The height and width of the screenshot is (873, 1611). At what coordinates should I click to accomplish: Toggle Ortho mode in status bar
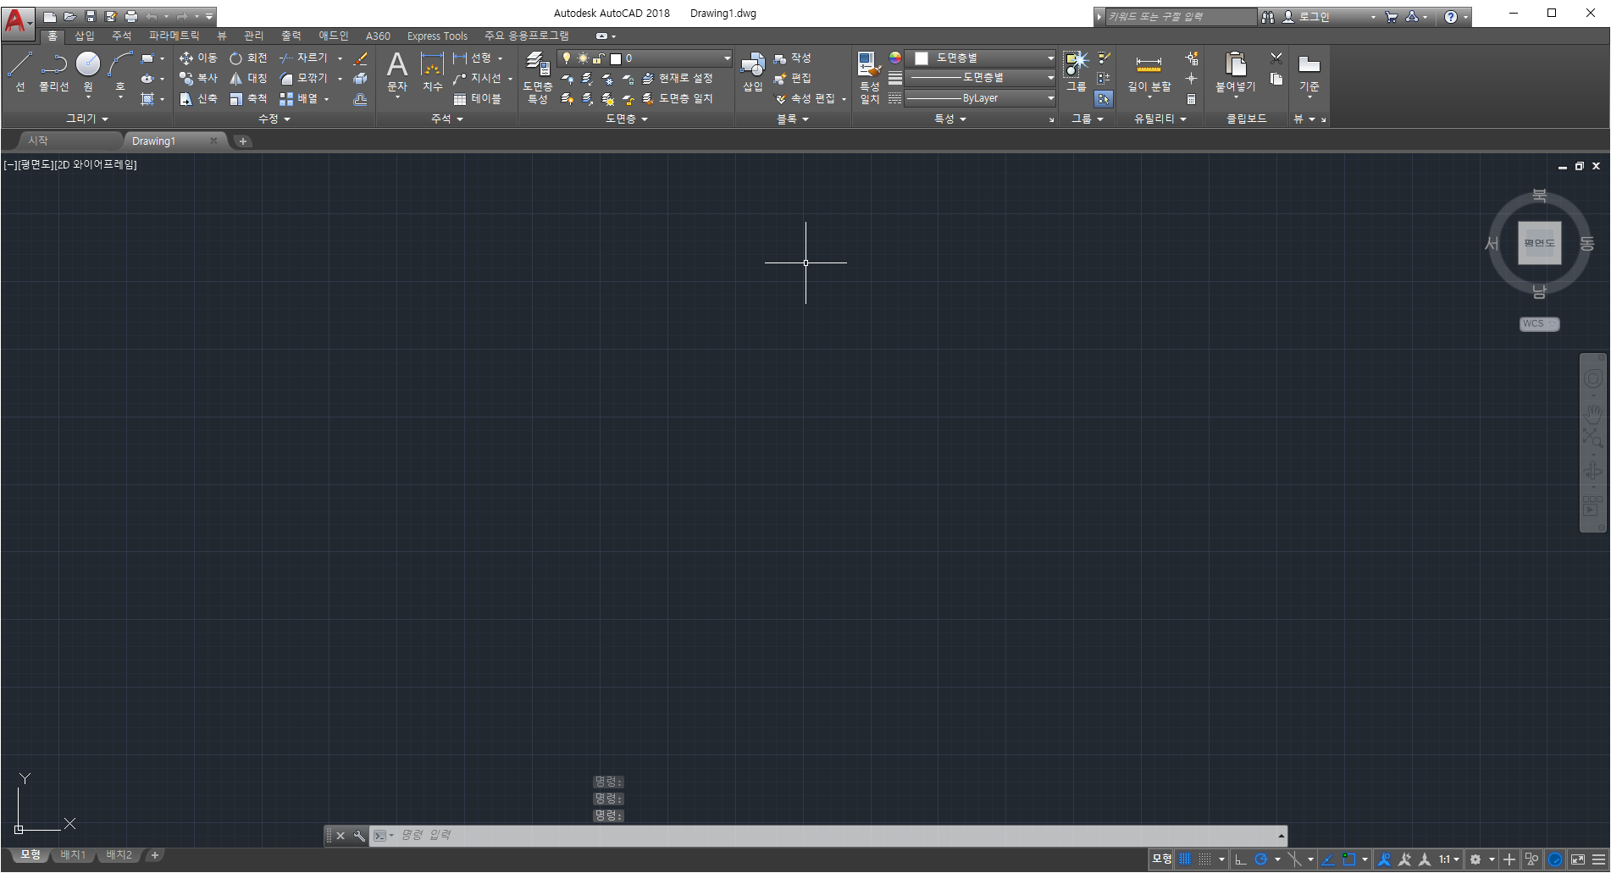pyautogui.click(x=1241, y=859)
